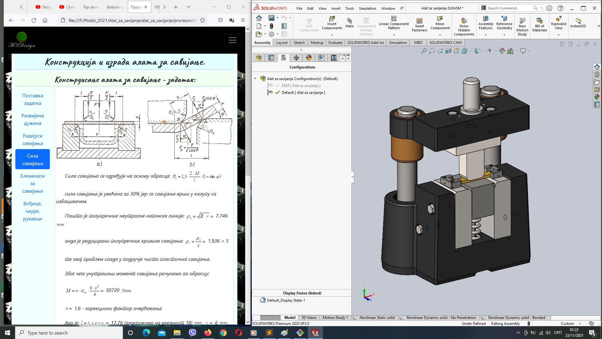Viewport: 602px width, 339px height.
Task: Expand Alat za savijanje Configurations tree
Action: click(x=256, y=78)
